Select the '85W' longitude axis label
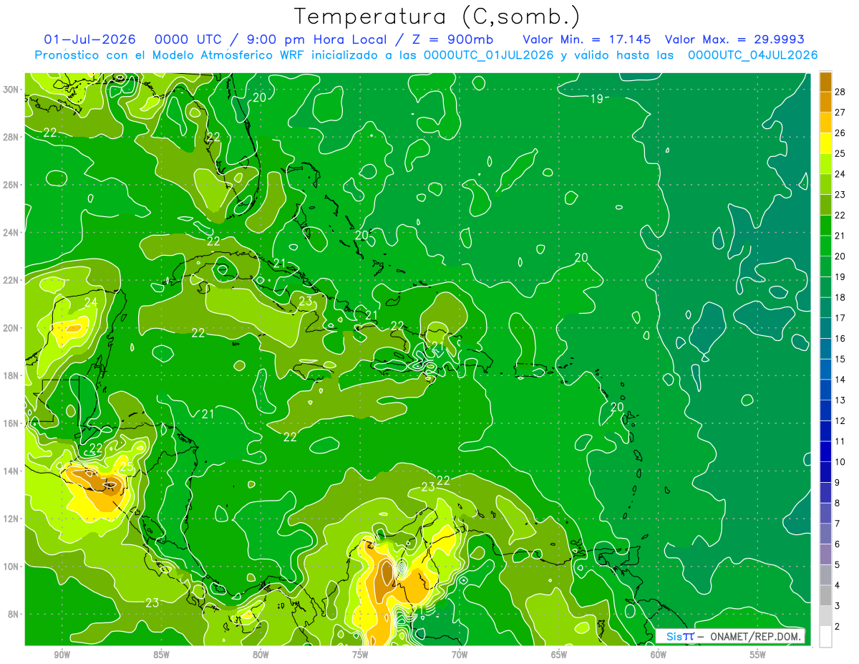Viewport: 859px width, 664px height. pyautogui.click(x=161, y=655)
